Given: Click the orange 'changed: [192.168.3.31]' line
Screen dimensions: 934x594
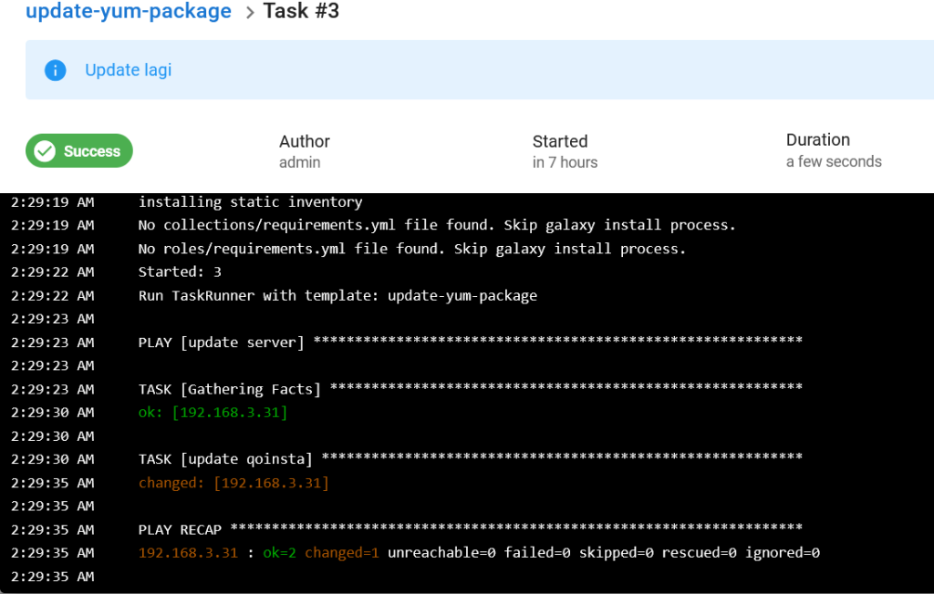Looking at the screenshot, I should tap(233, 483).
